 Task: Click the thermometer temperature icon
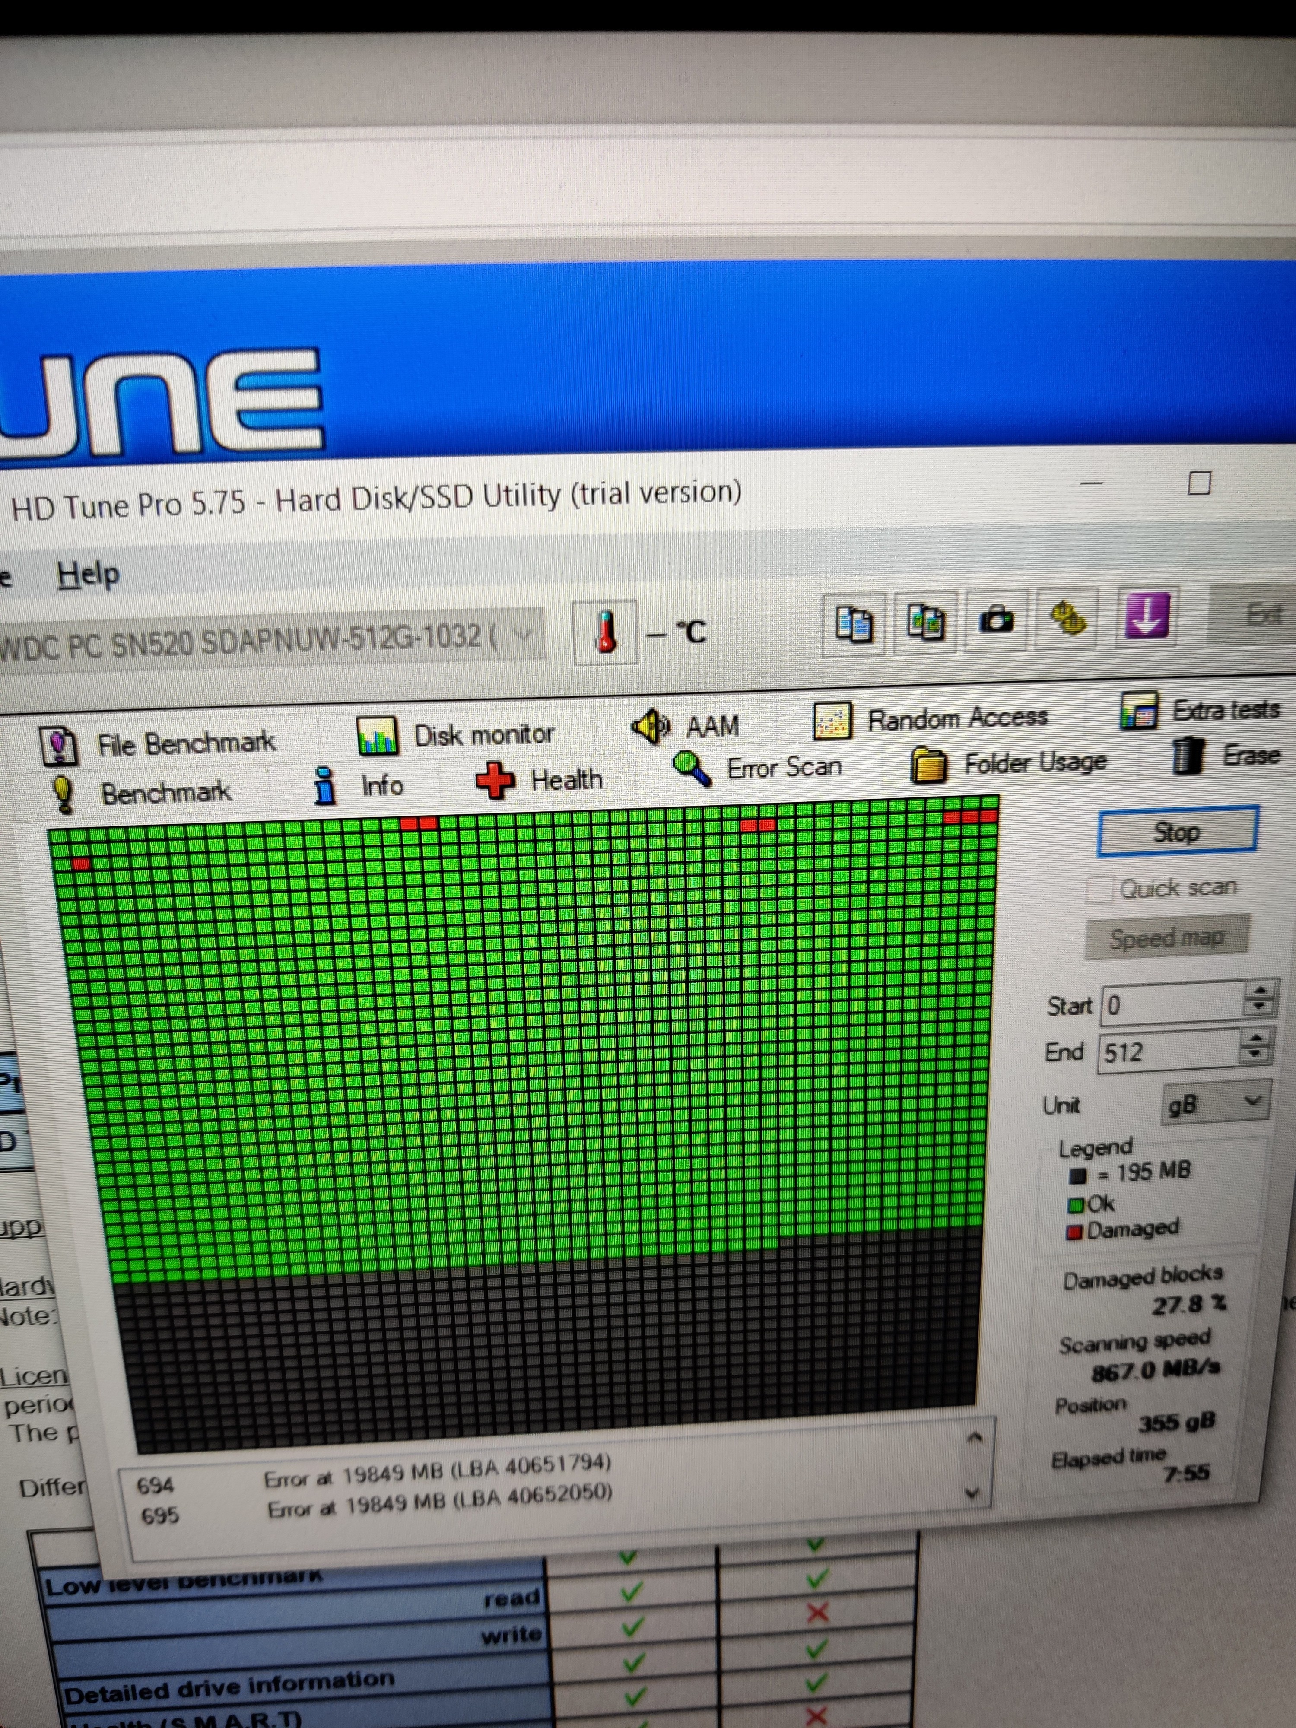pos(605,631)
